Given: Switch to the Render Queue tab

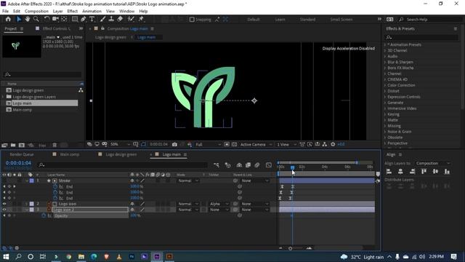Looking at the screenshot, I should [22, 154].
